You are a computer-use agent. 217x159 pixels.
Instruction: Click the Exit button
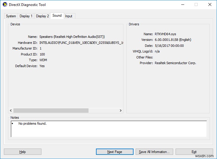pos(194,152)
